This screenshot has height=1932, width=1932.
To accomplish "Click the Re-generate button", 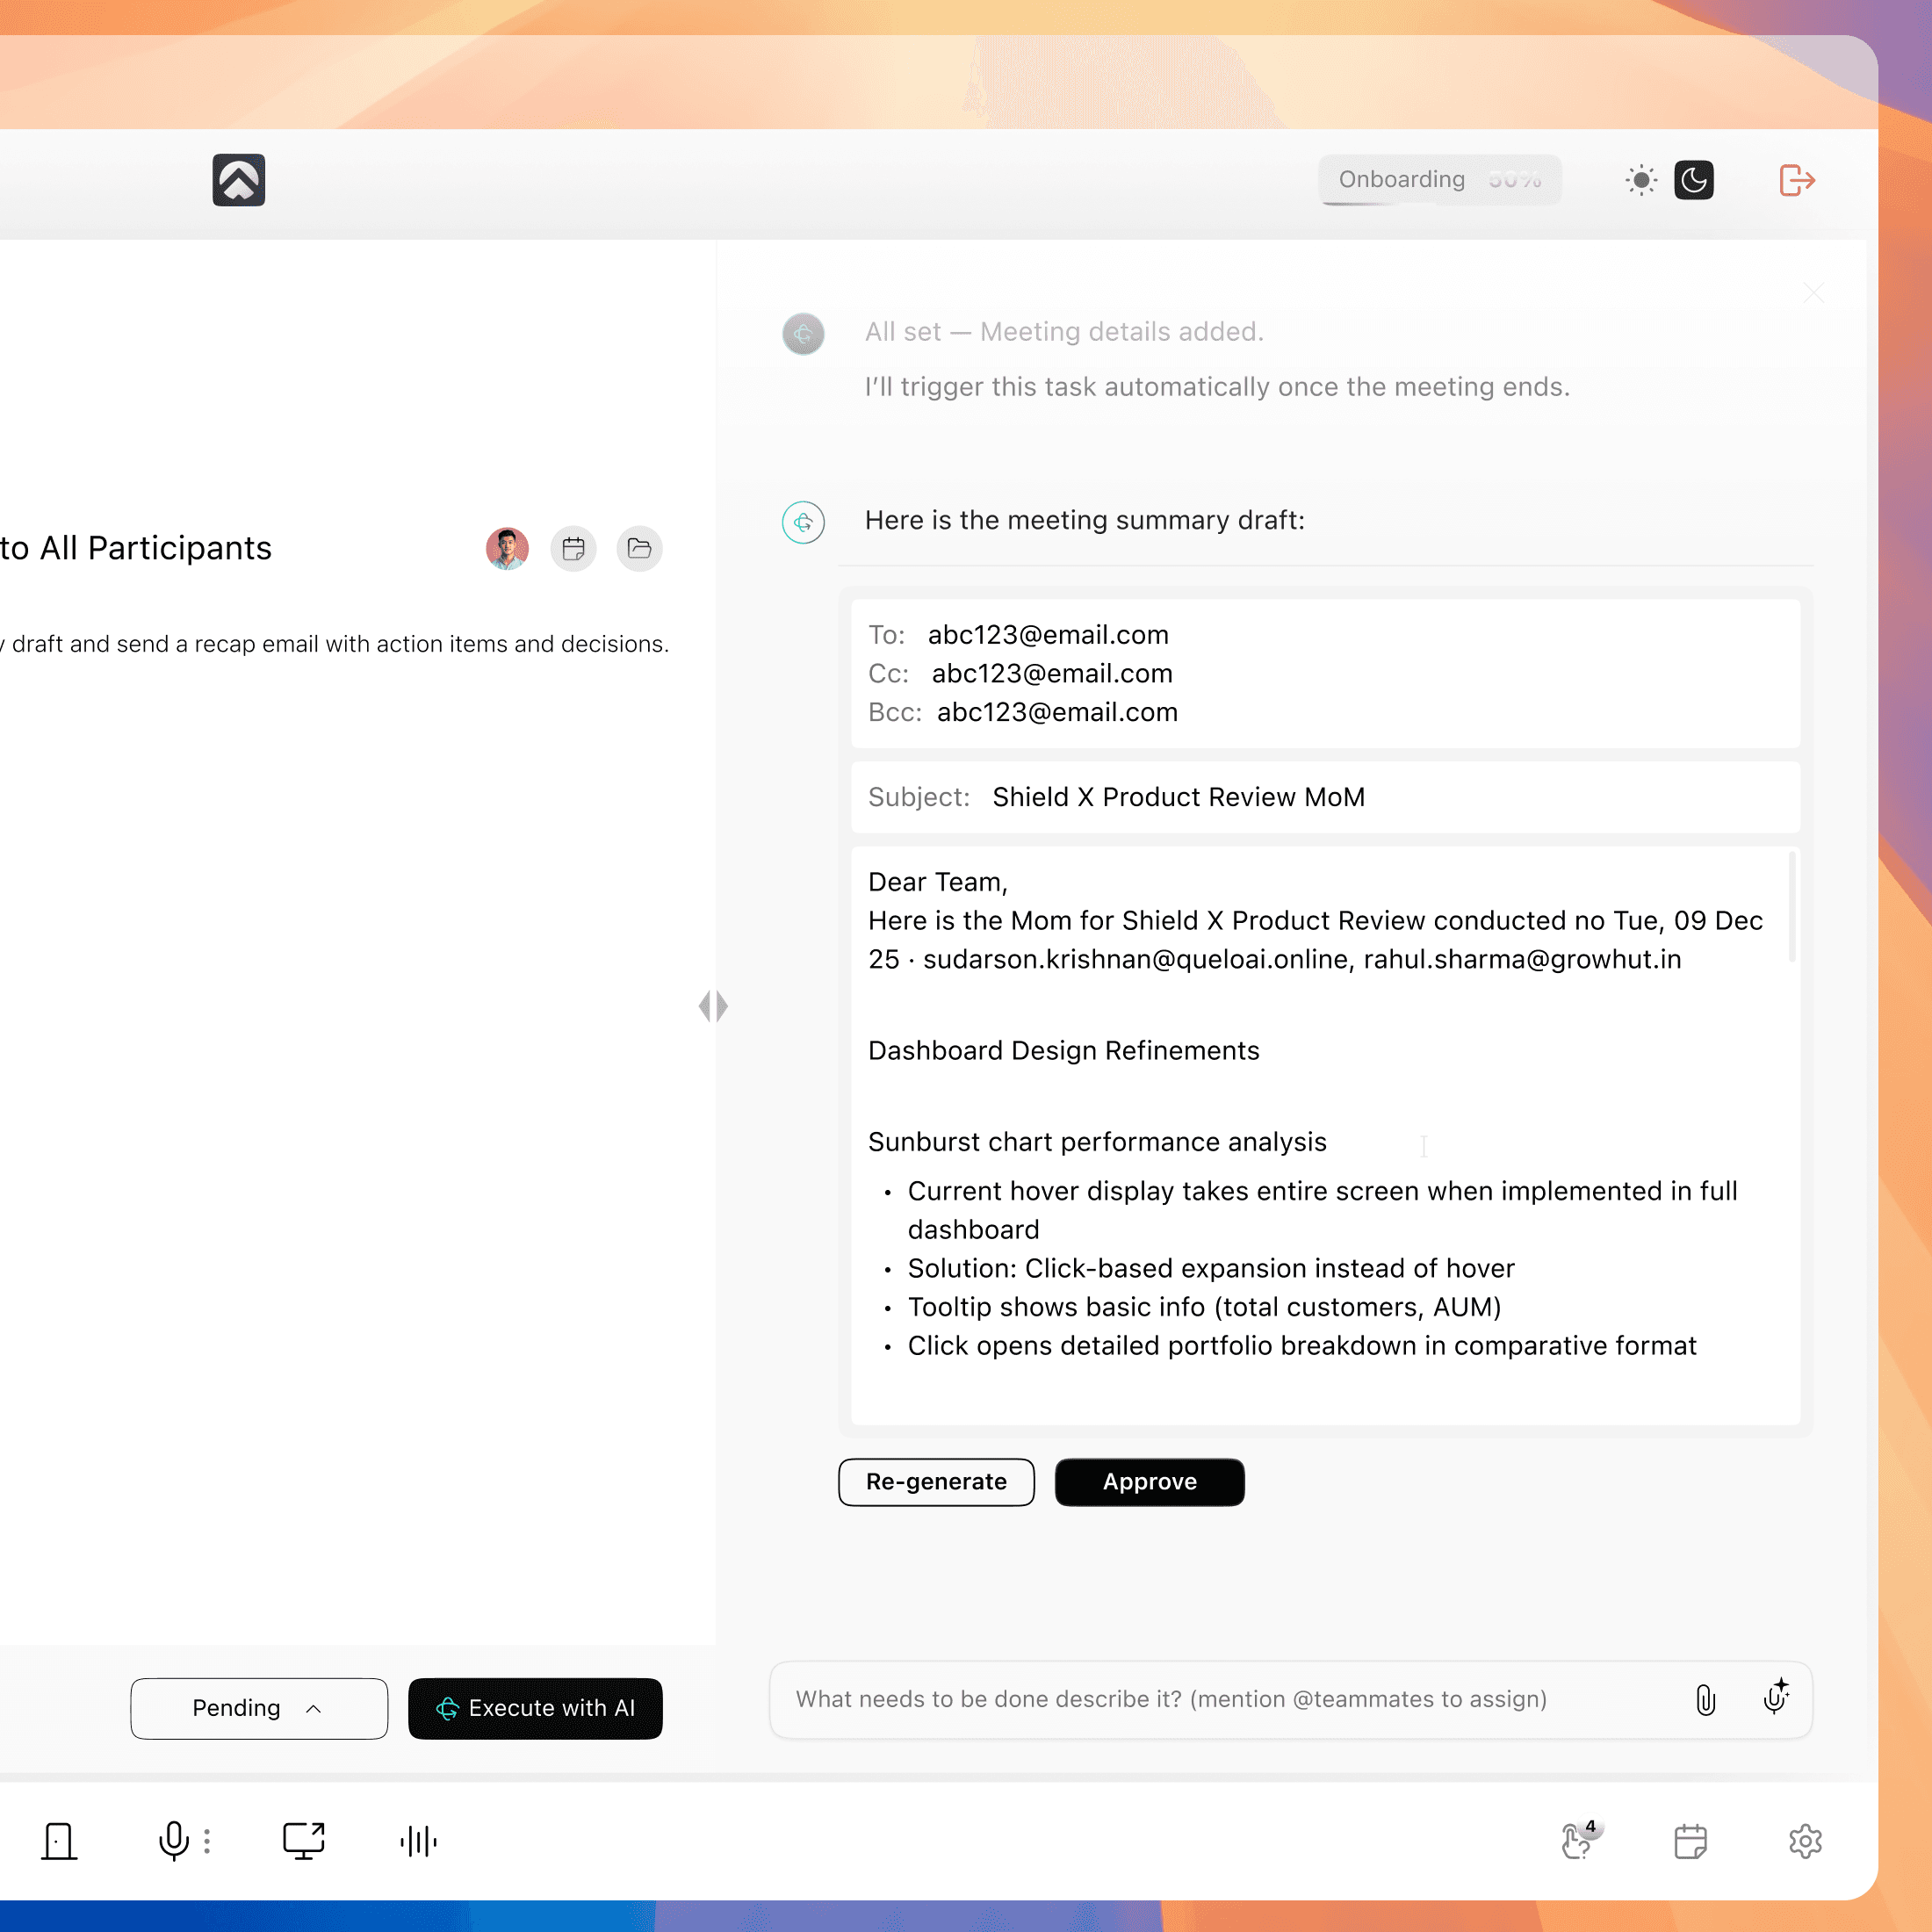I will pyautogui.click(x=936, y=1481).
